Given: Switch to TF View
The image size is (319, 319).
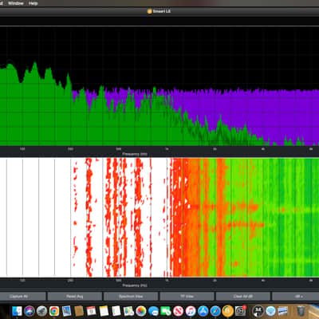Looking at the screenshot, I should click(x=187, y=296).
